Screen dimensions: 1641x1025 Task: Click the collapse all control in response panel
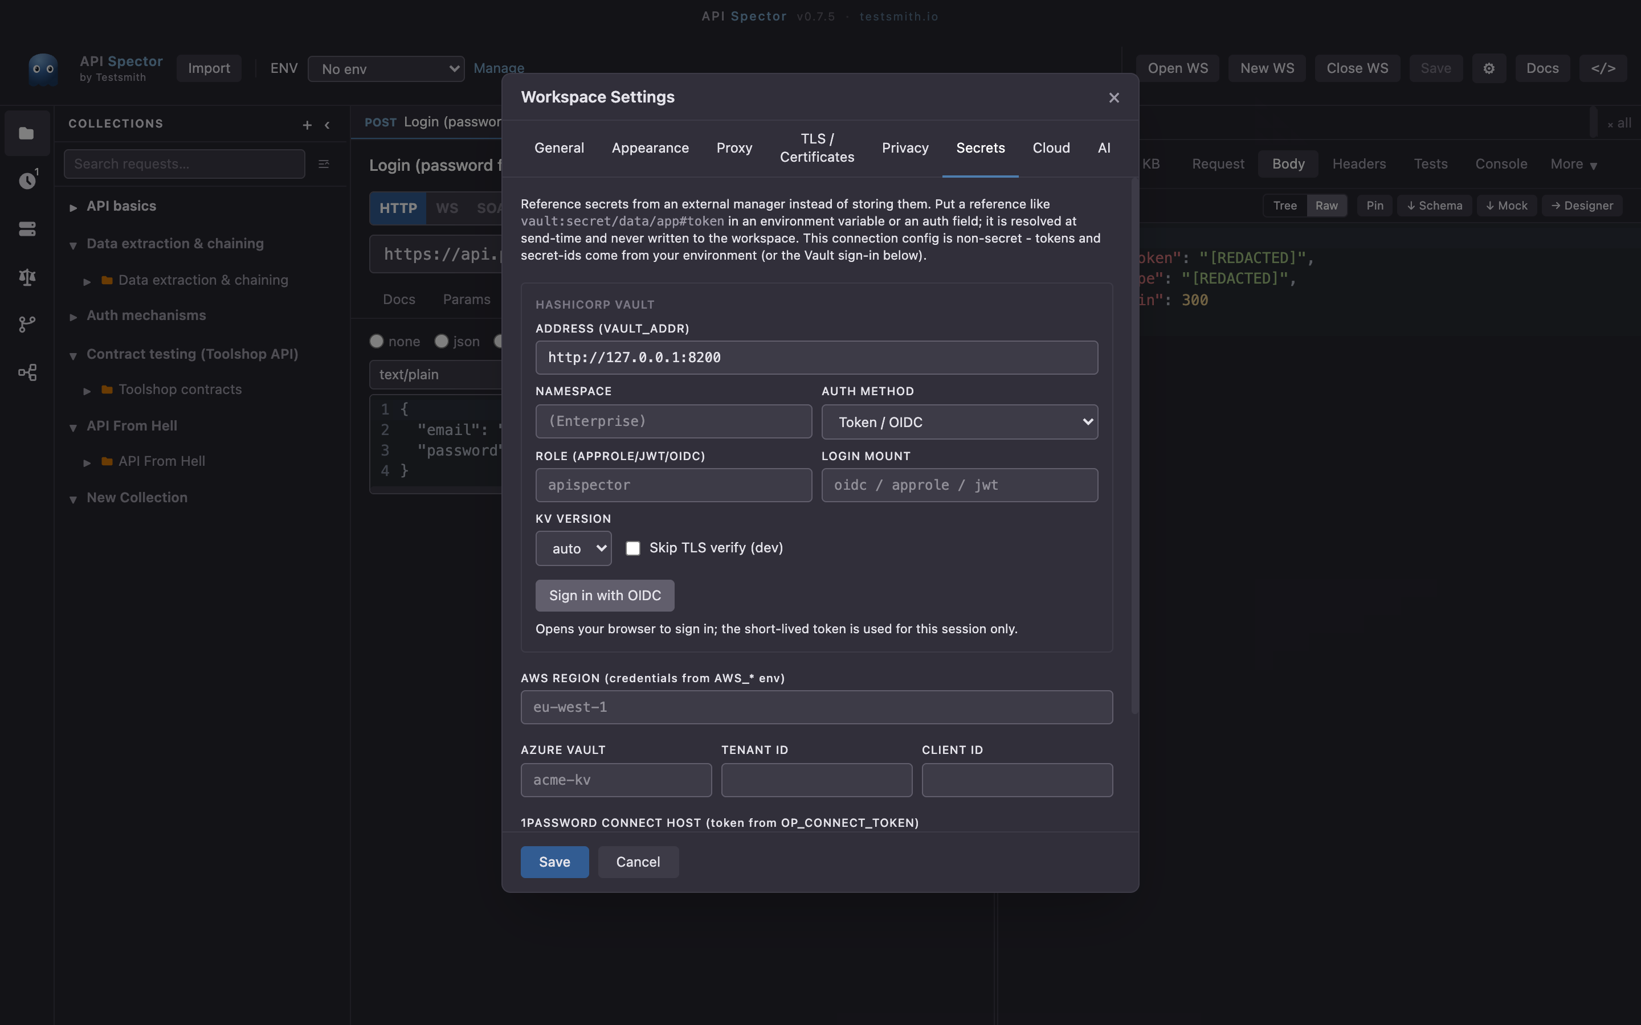pos(1619,124)
